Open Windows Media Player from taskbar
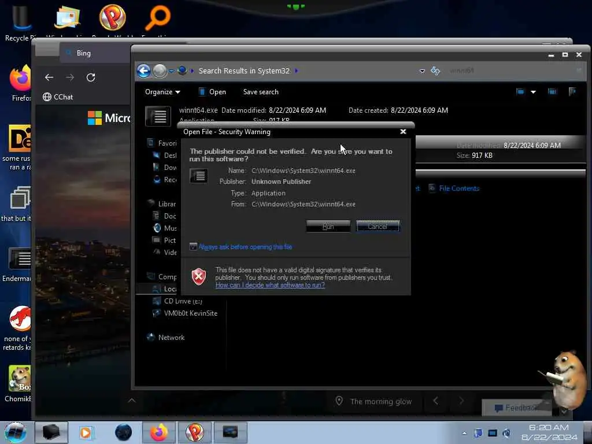Screen dimensions: 592x444 (x=86, y=432)
